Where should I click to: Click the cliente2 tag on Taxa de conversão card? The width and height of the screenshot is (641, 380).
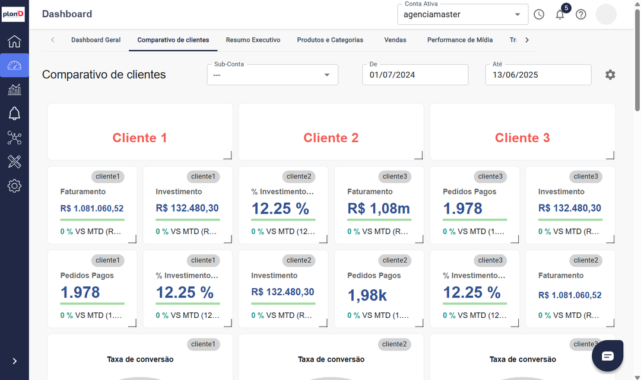click(x=394, y=344)
